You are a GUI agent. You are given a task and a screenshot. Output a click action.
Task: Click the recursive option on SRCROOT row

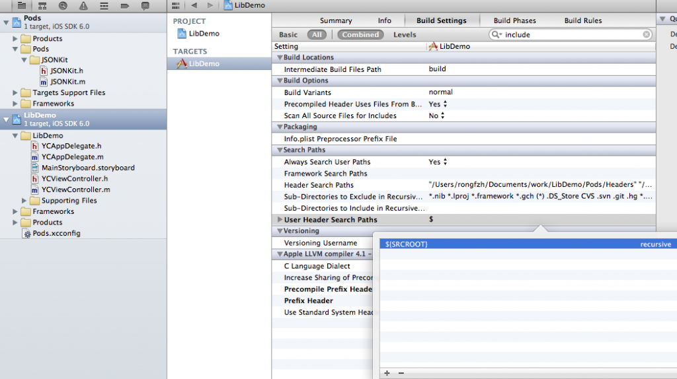coord(655,244)
